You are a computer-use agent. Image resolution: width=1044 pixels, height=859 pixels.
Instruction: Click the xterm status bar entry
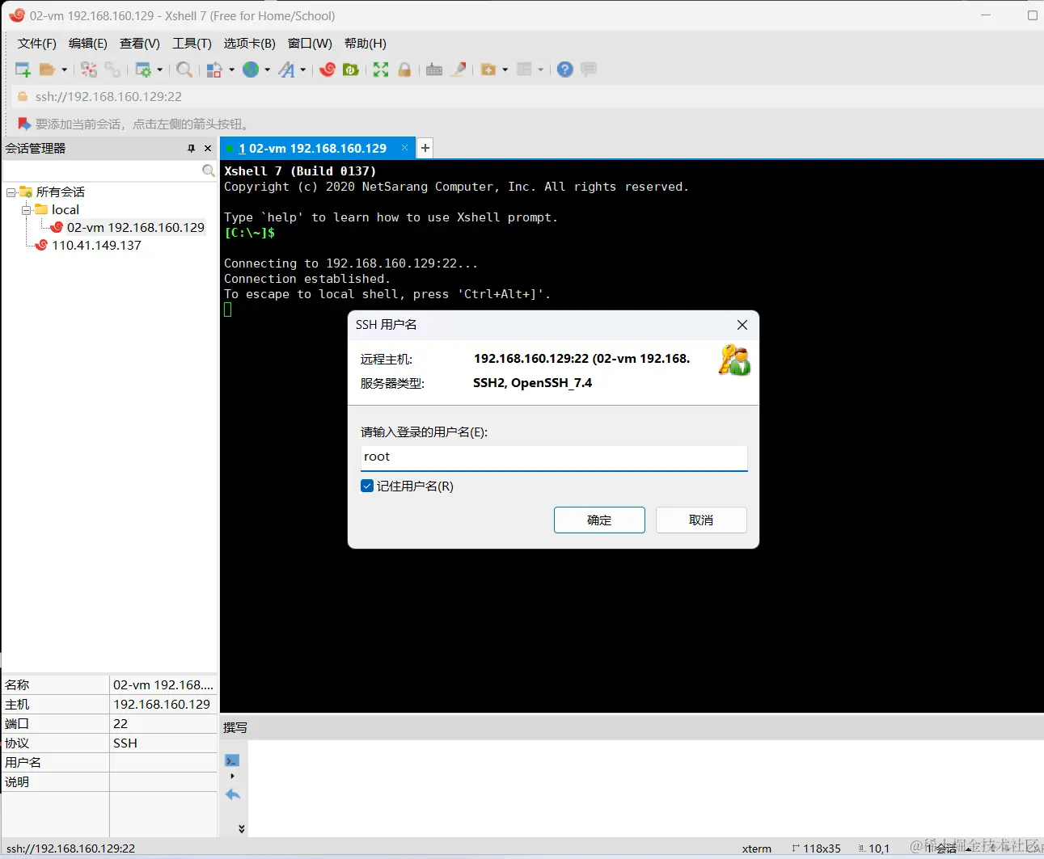click(x=757, y=848)
